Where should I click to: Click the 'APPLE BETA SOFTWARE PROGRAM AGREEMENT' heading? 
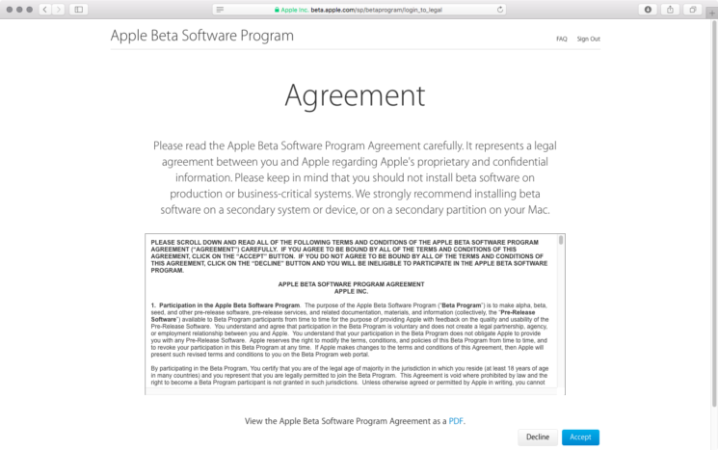click(351, 284)
